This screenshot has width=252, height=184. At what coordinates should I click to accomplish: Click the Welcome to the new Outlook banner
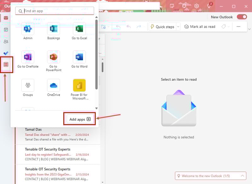tap(210, 176)
